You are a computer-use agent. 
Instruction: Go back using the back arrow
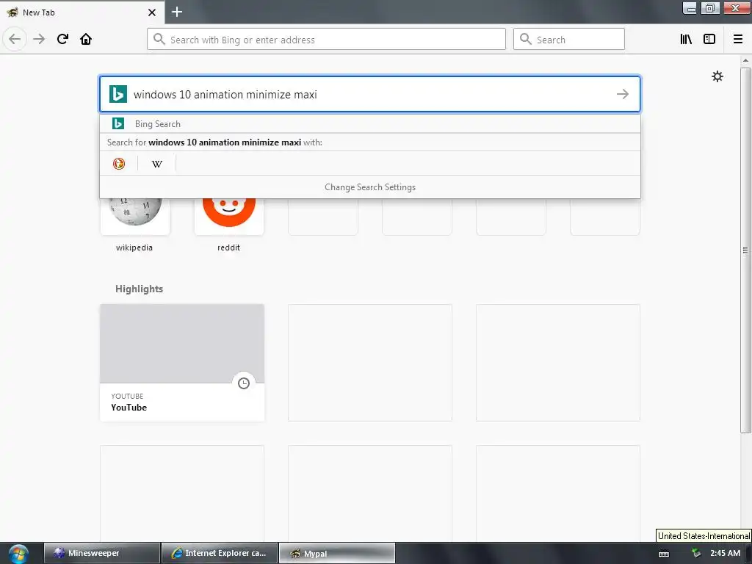tap(15, 39)
